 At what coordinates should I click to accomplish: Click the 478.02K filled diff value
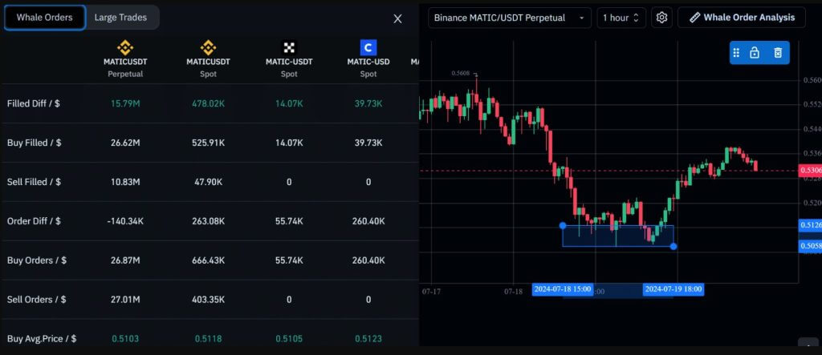coord(208,103)
